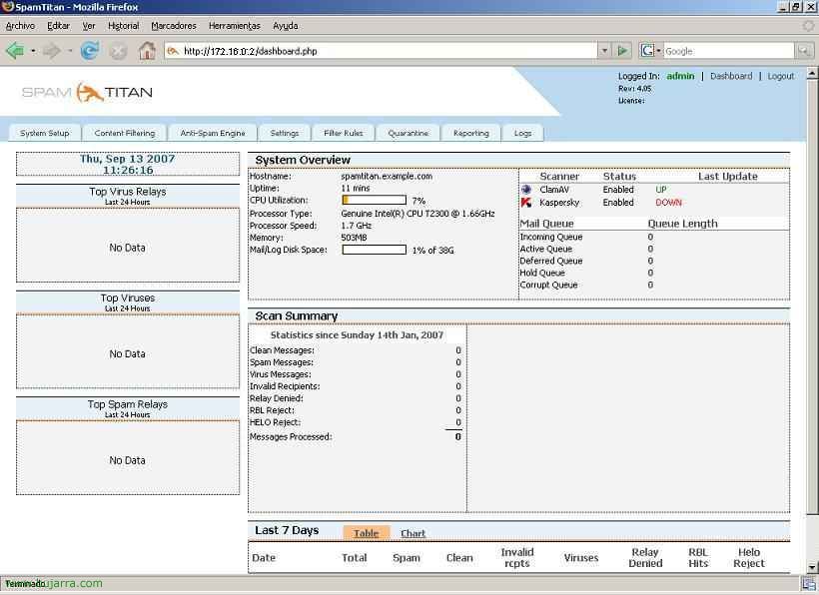This screenshot has width=819, height=595.
Task: Open the search engine selector dropdown
Action: click(x=658, y=51)
